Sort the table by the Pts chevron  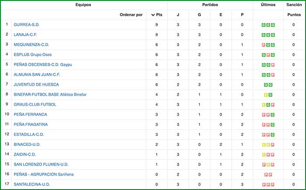tap(153, 15)
